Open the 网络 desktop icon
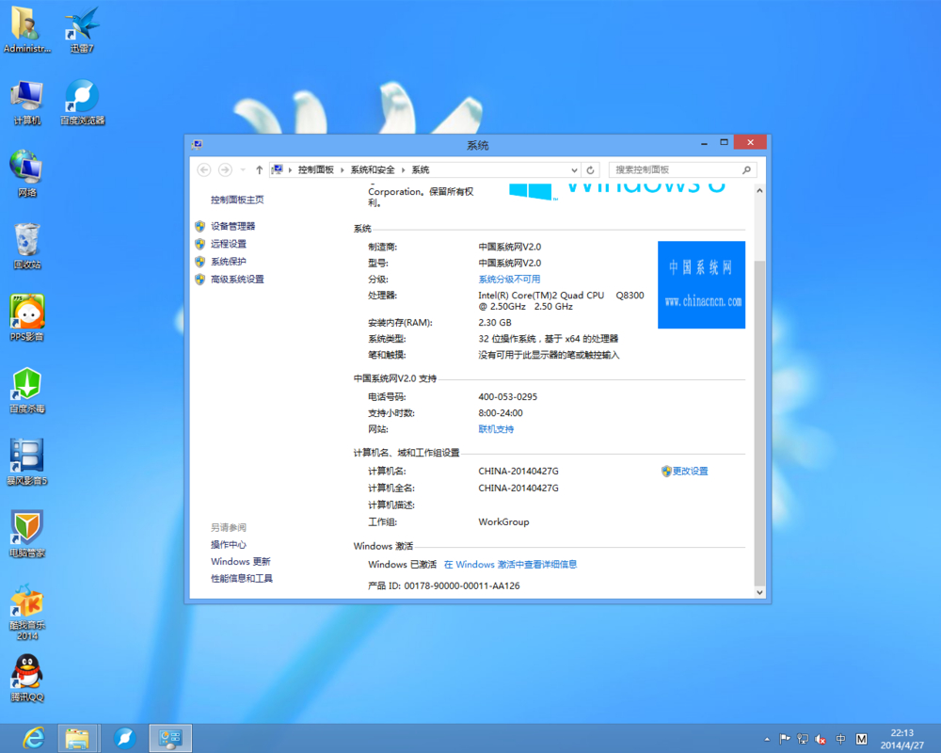Screen dimensions: 941x753 pos(27,174)
